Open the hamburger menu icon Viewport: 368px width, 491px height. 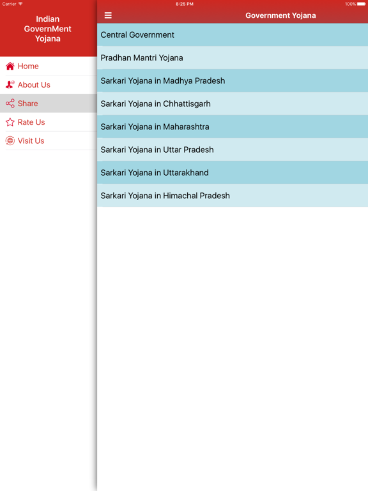click(108, 15)
